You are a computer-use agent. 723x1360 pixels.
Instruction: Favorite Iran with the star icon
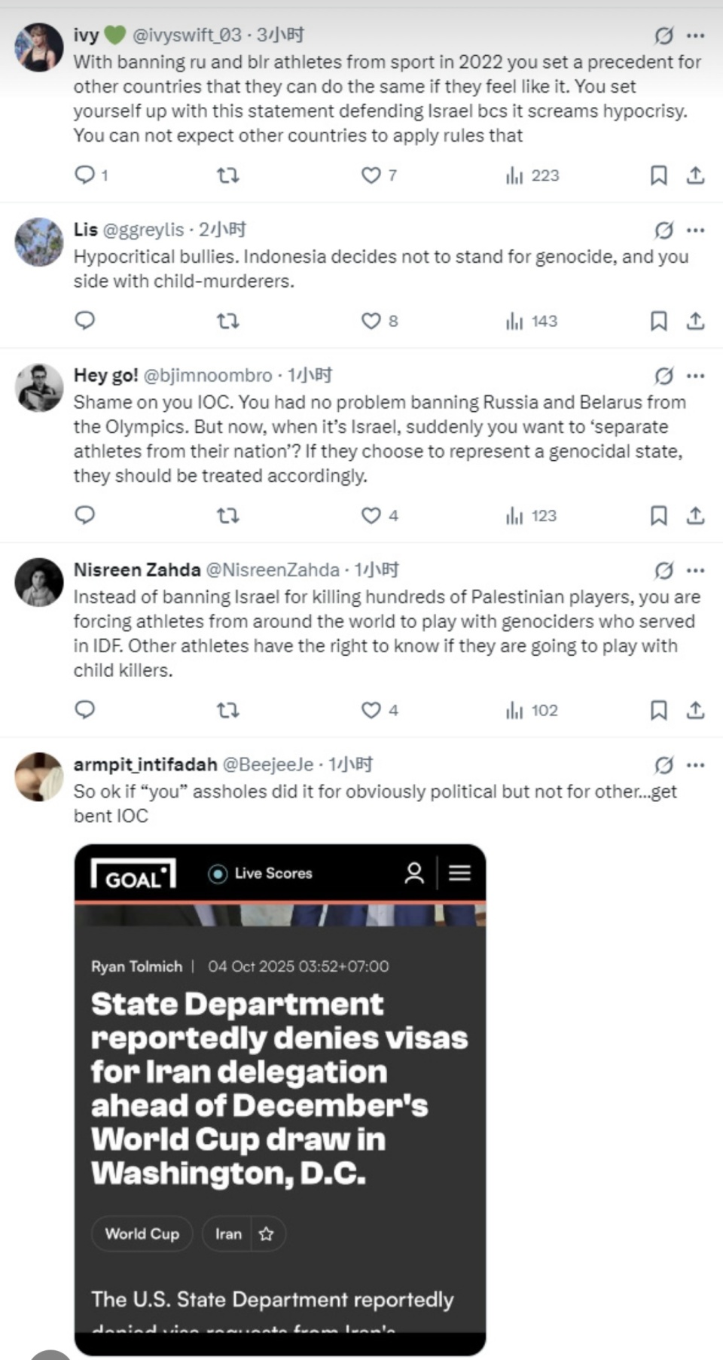[x=266, y=1233]
